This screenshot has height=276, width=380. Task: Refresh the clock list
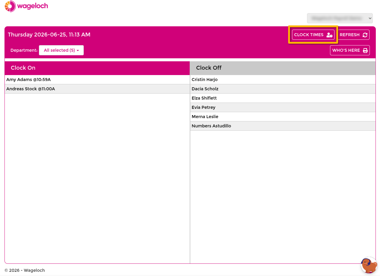pos(353,35)
